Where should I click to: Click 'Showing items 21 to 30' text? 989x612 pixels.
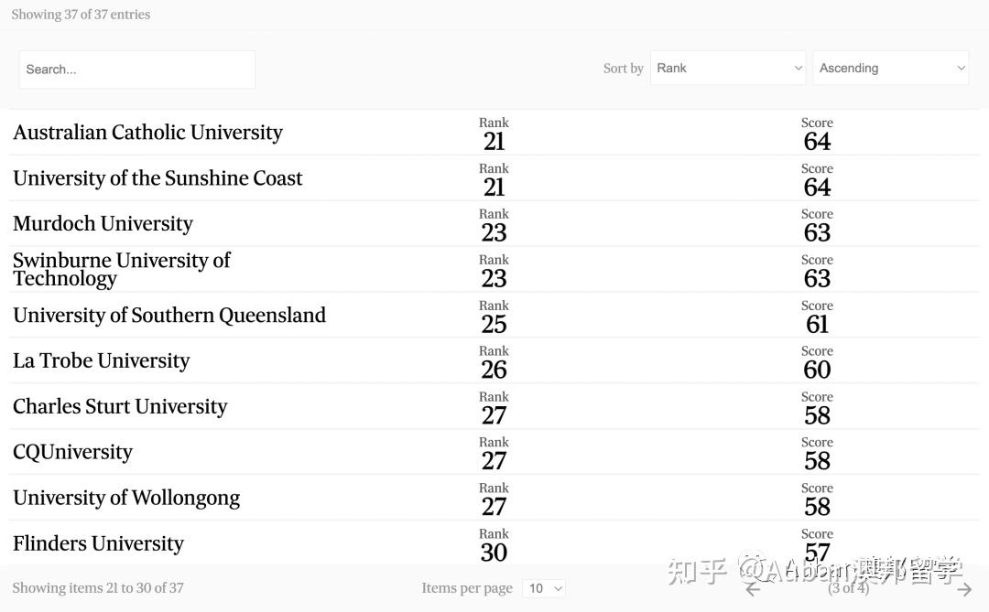coord(98,588)
